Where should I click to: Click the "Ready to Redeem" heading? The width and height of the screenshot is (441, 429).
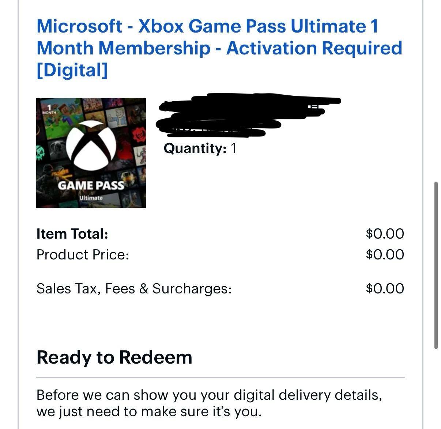[x=114, y=357]
